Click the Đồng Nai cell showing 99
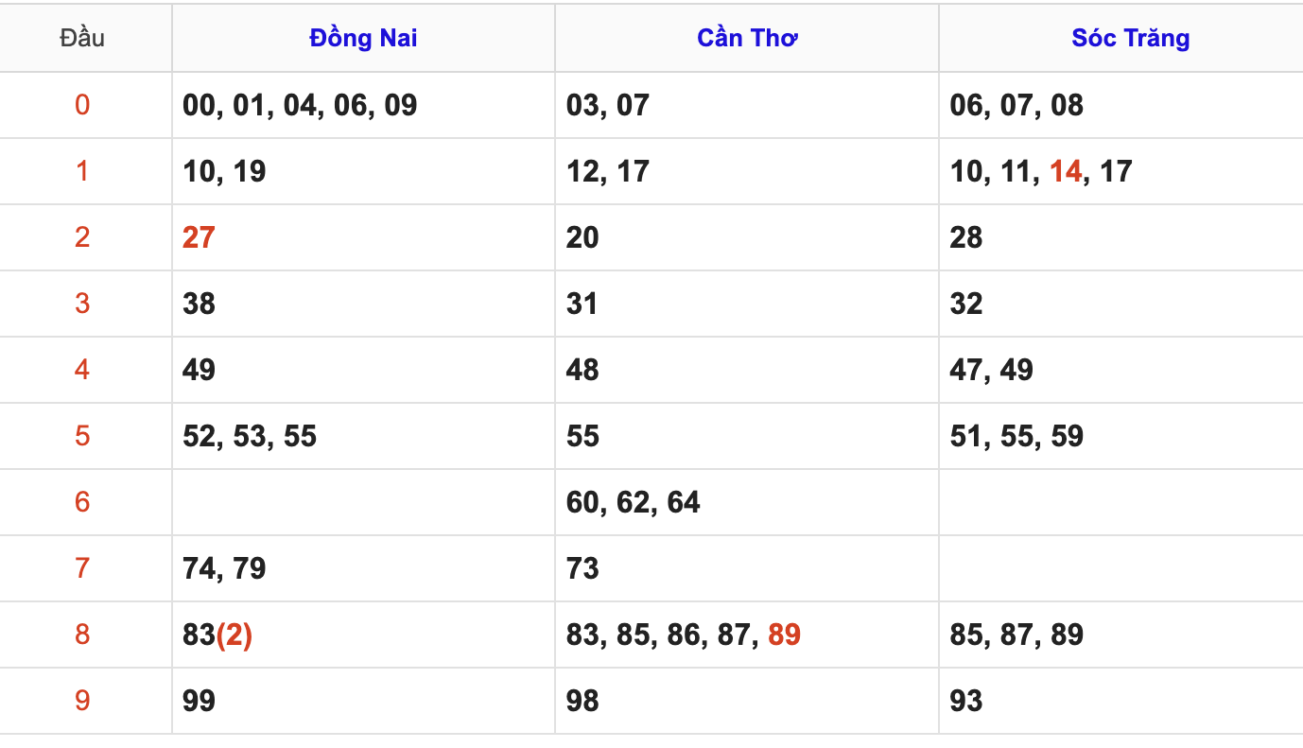The width and height of the screenshot is (1303, 748). (x=199, y=701)
